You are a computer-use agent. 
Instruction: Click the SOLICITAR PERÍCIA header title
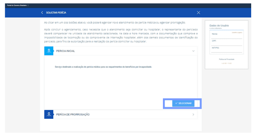click(x=56, y=13)
